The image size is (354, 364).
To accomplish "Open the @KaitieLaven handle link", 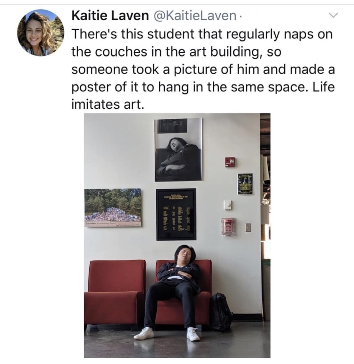I will point(194,16).
